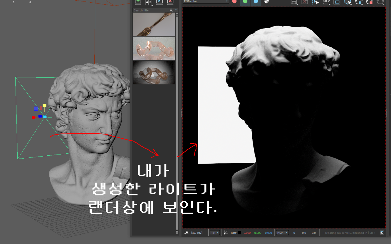Image resolution: width=391 pixels, height=244 pixels.
Task: Start render using the last teapot icon
Action: tap(380, 2)
